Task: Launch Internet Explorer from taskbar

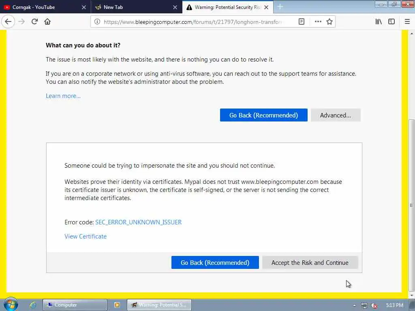Action: pos(32,305)
